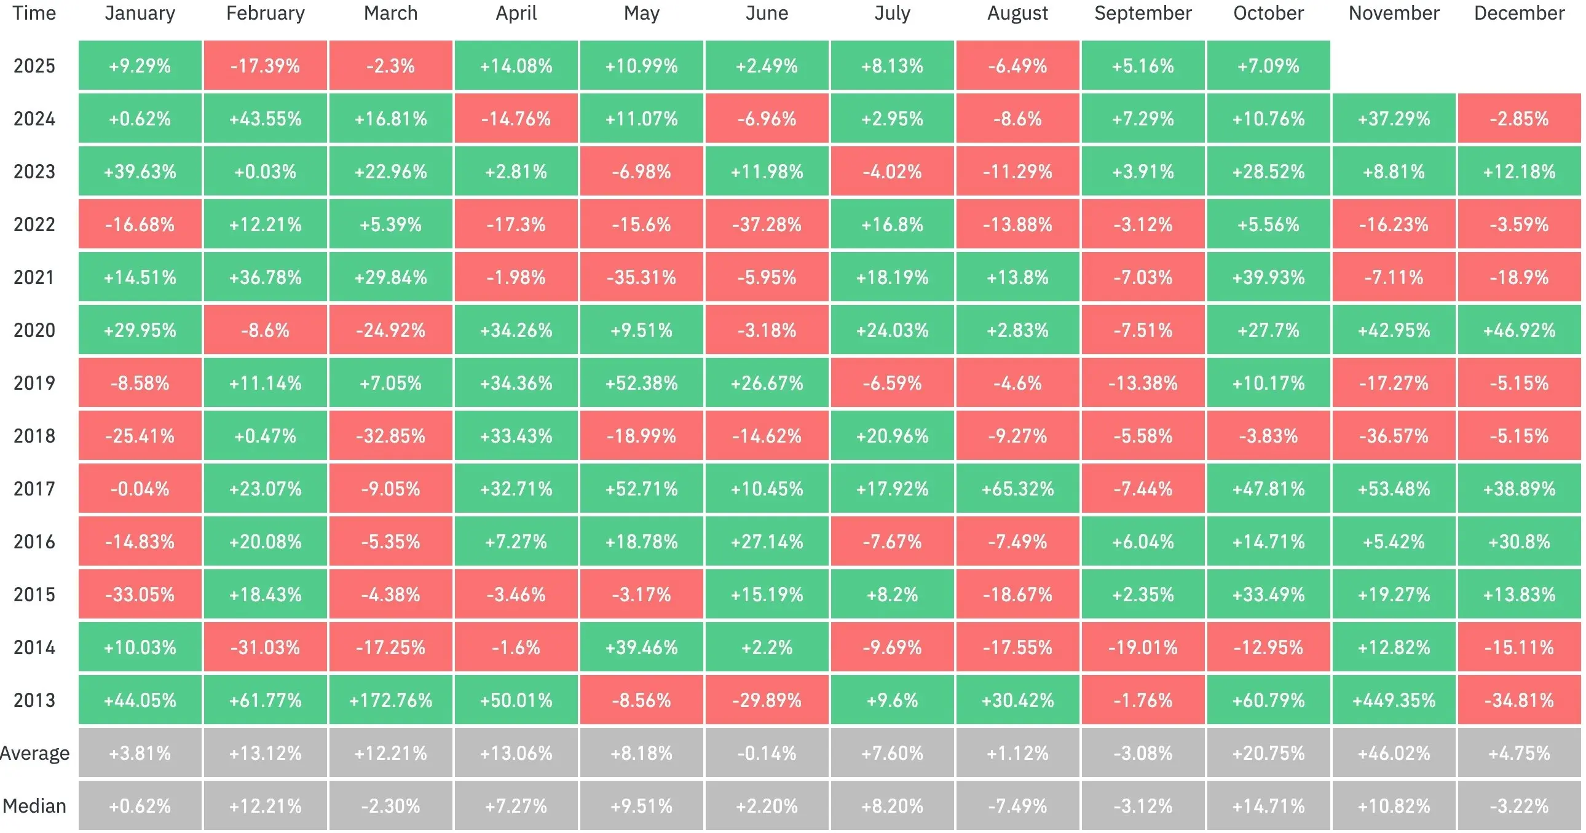Image resolution: width=1586 pixels, height=833 pixels.
Task: Select the -7.49% August median cell
Action: [1018, 806]
